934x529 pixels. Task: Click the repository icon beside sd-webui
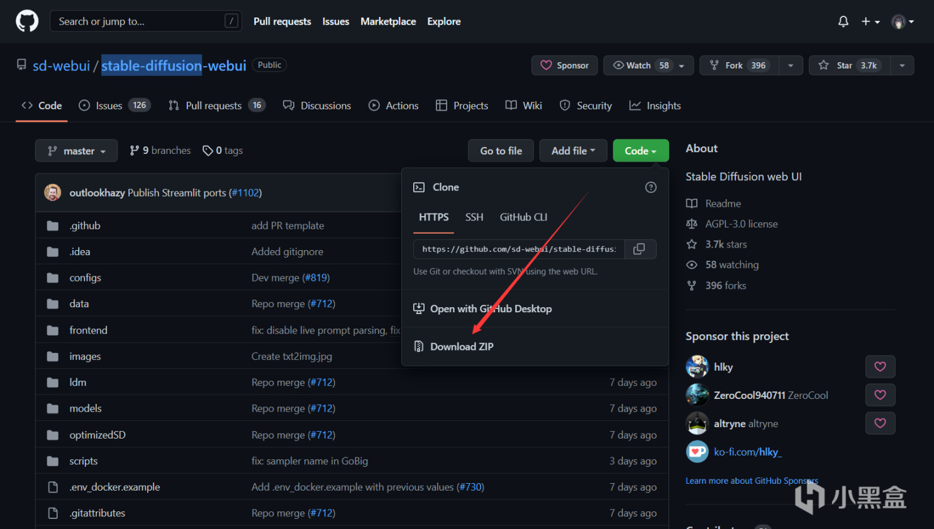[21, 65]
